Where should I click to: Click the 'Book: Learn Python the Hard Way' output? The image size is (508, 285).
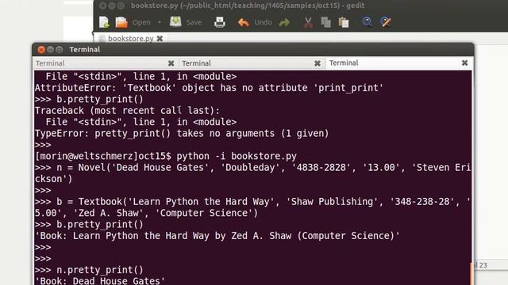[217, 236]
